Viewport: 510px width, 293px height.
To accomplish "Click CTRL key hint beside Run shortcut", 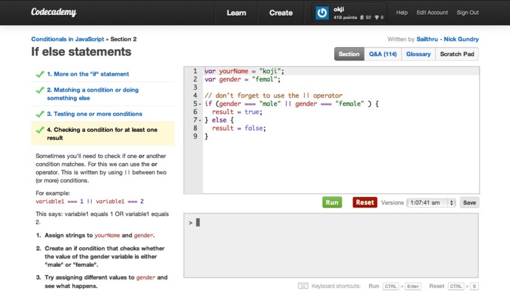I will point(391,286).
